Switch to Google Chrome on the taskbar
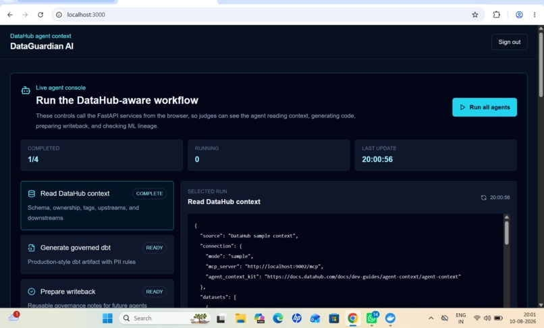 pyautogui.click(x=352, y=318)
